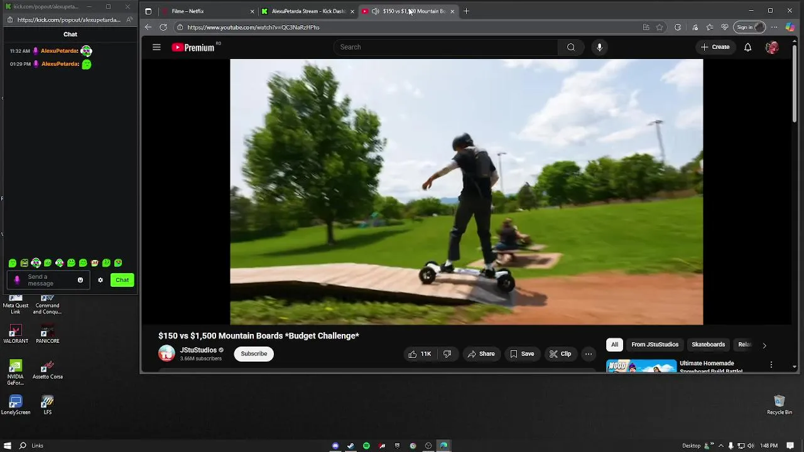Open the taskbar volume control
Image resolution: width=804 pixels, height=452 pixels.
tap(751, 446)
